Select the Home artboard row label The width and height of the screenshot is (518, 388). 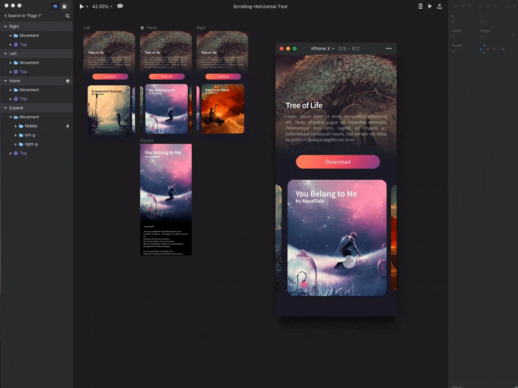pos(14,81)
